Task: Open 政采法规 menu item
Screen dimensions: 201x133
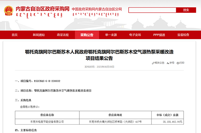Action: (63, 35)
